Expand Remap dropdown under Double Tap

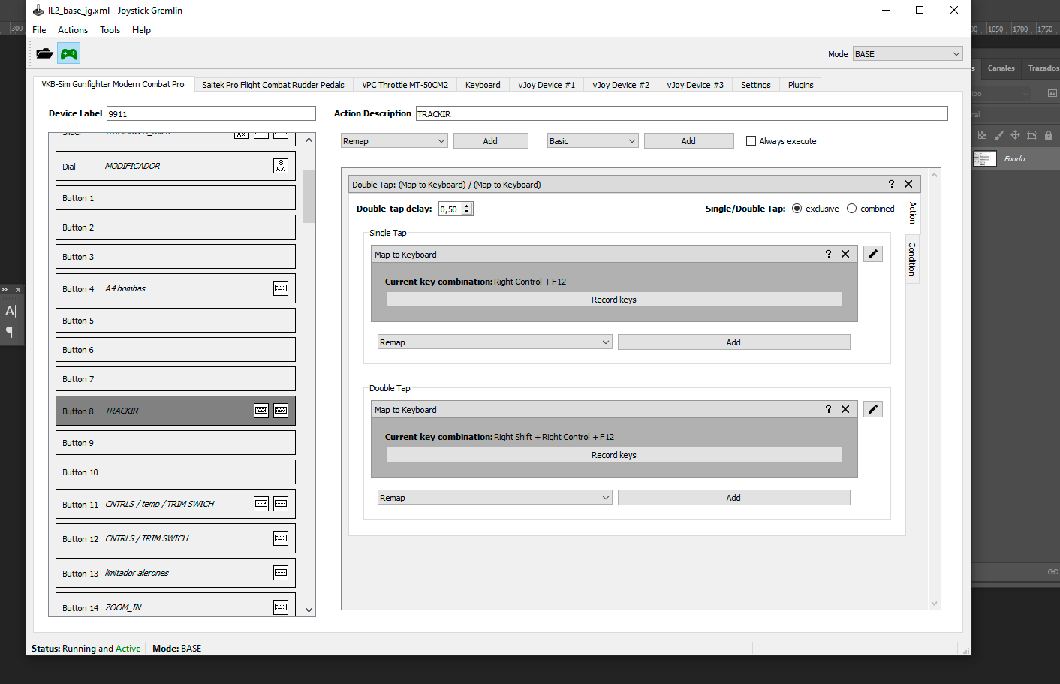coord(495,498)
